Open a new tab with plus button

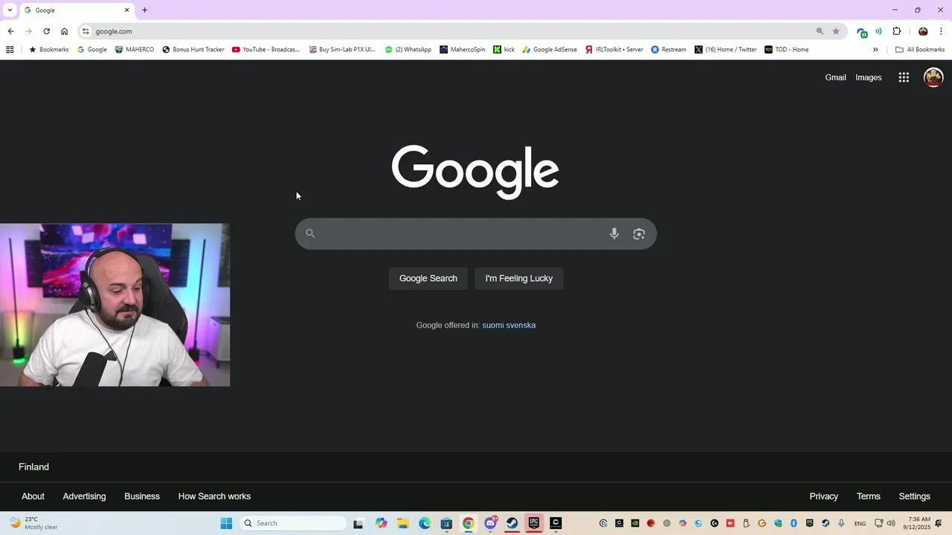144,10
